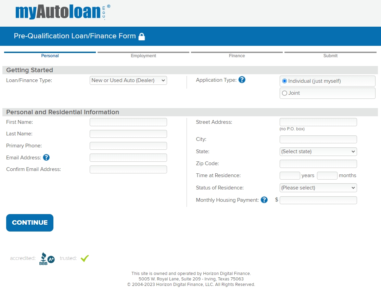Click 'Personal and Residential Information' heading
This screenshot has width=381, height=290.
63,112
